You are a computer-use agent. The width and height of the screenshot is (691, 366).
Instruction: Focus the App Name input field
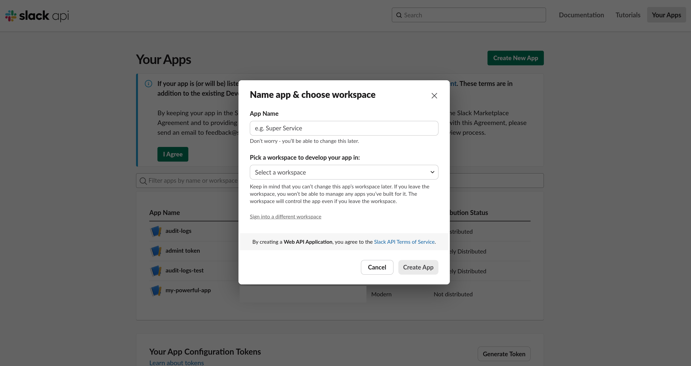(344, 128)
